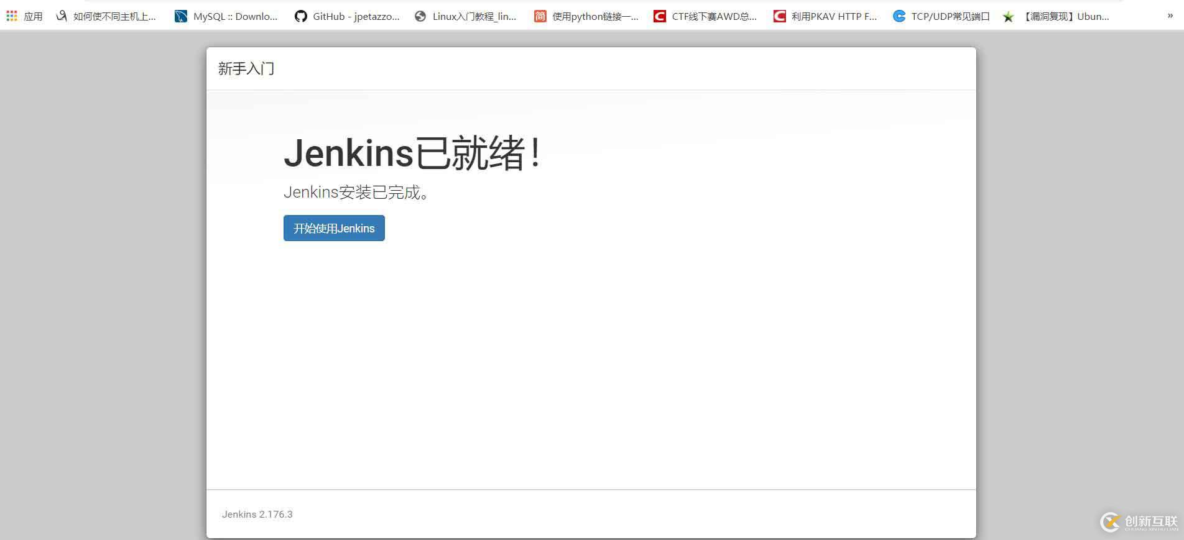Click the 利用PKAV HTTP bookmark favicon
This screenshot has width=1184, height=540.
pos(779,16)
